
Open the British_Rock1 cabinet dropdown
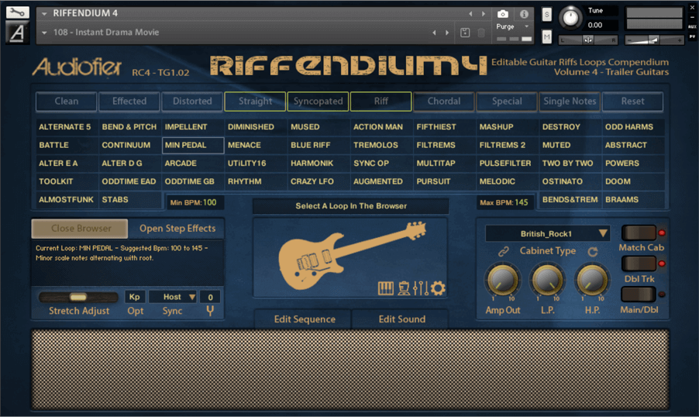pyautogui.click(x=548, y=234)
